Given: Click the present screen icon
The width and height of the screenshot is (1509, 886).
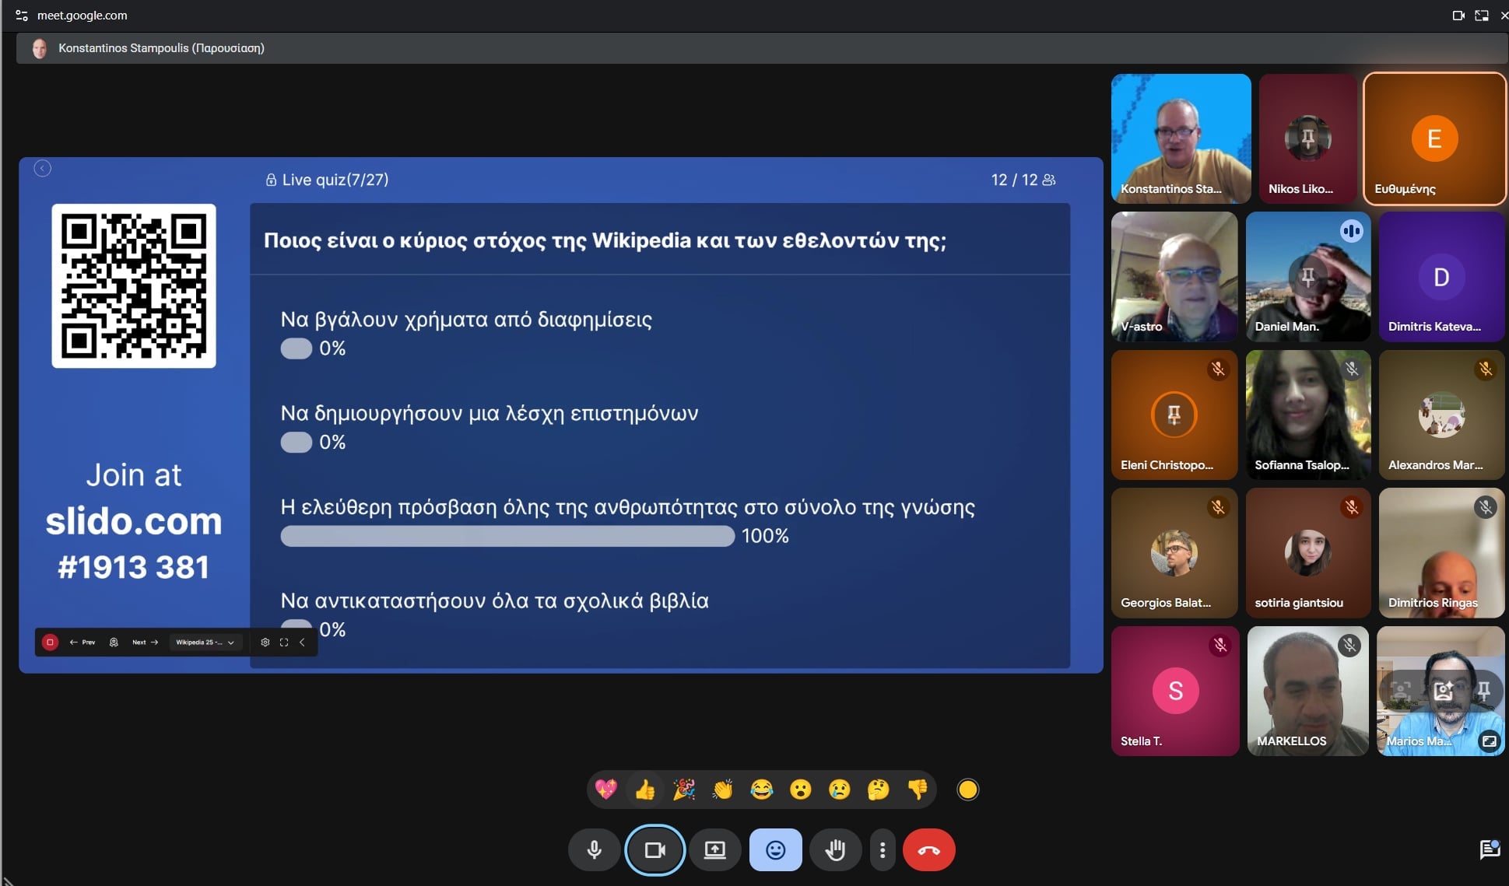Looking at the screenshot, I should pos(714,850).
